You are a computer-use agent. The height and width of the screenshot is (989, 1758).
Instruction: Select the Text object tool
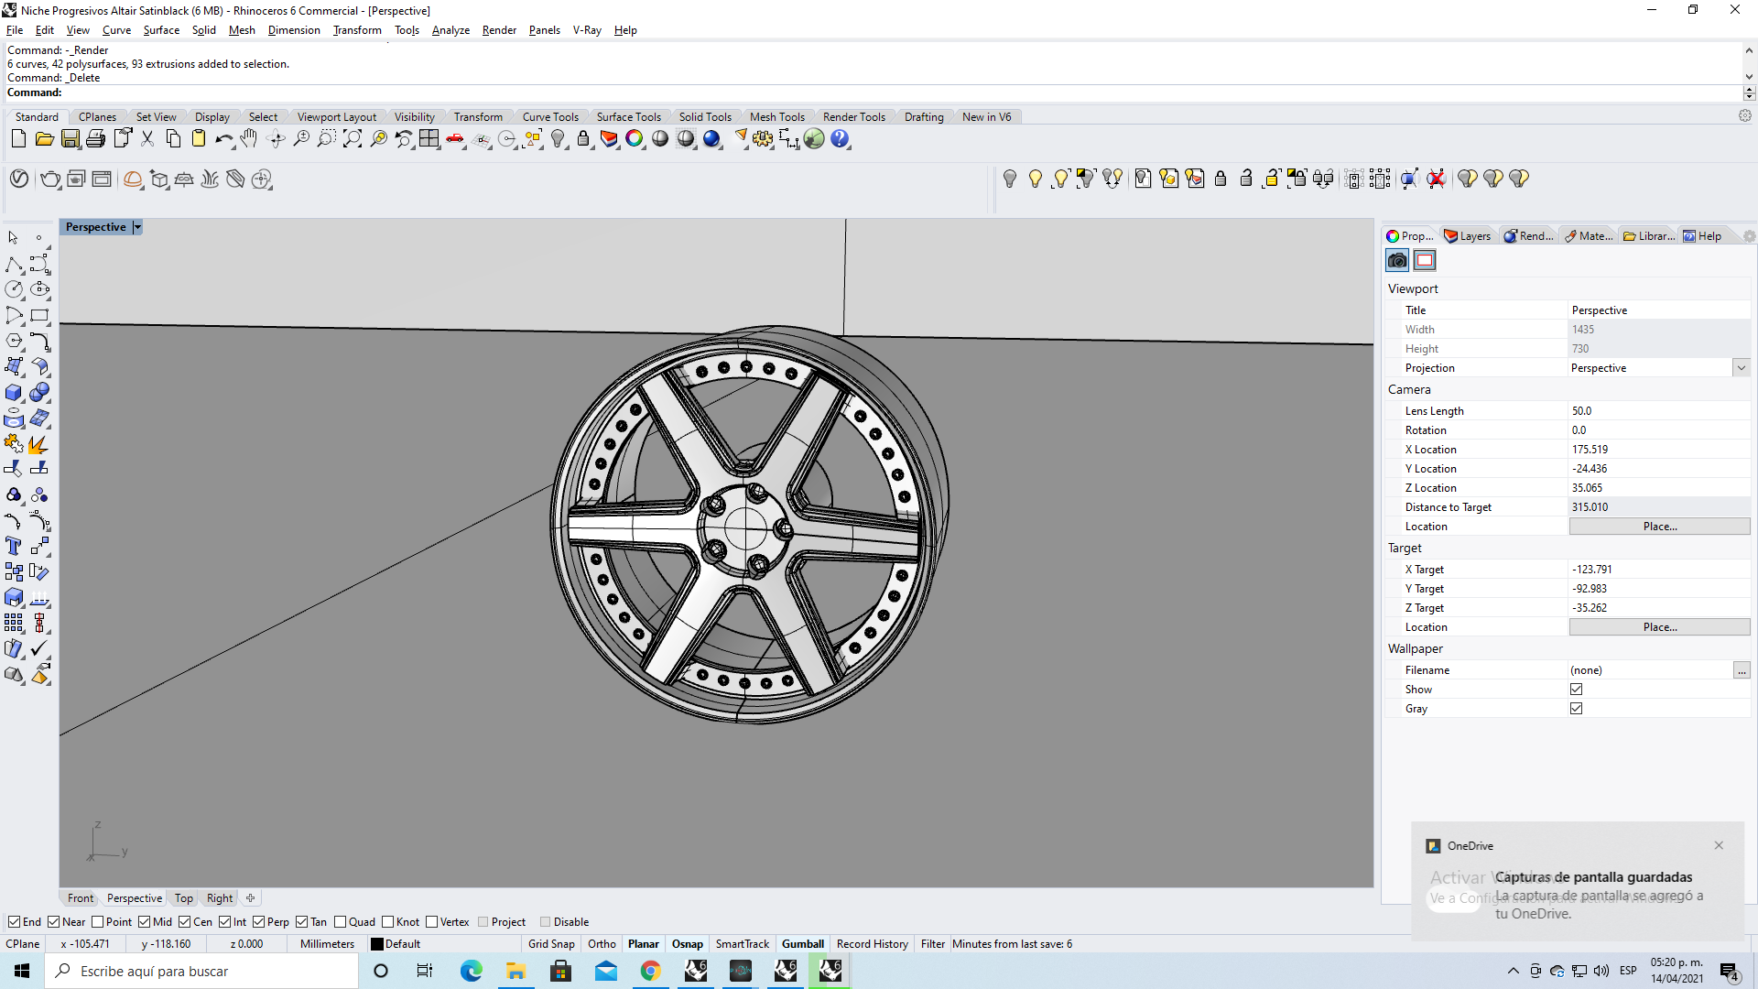click(x=14, y=547)
